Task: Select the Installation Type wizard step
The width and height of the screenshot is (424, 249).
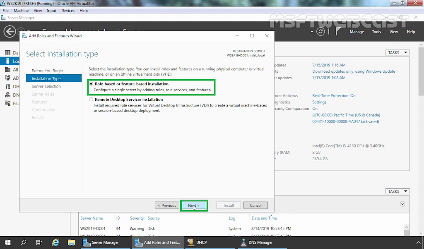Action: pyautogui.click(x=54, y=78)
